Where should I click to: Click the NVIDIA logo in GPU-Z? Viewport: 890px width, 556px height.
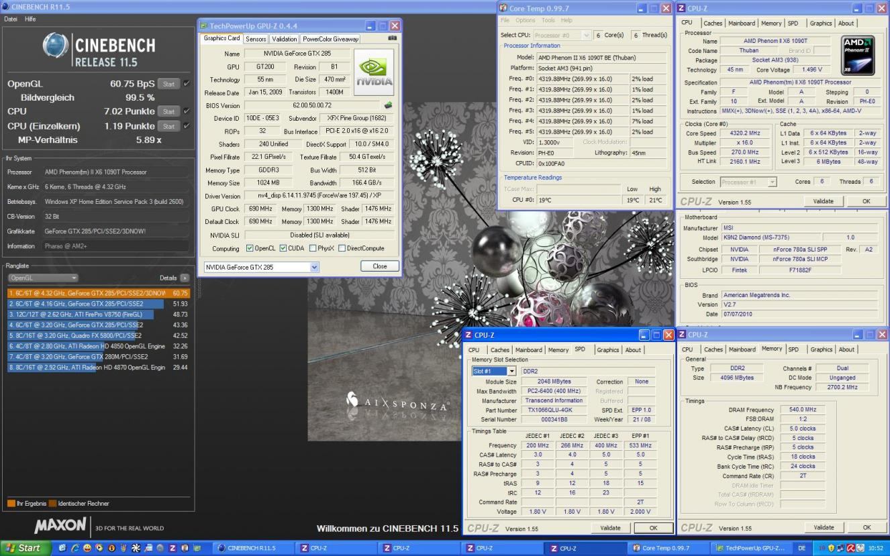[373, 71]
